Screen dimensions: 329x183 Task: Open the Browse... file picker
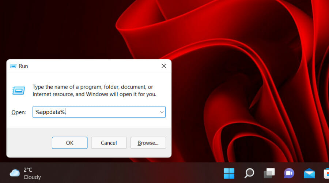[x=148, y=143]
